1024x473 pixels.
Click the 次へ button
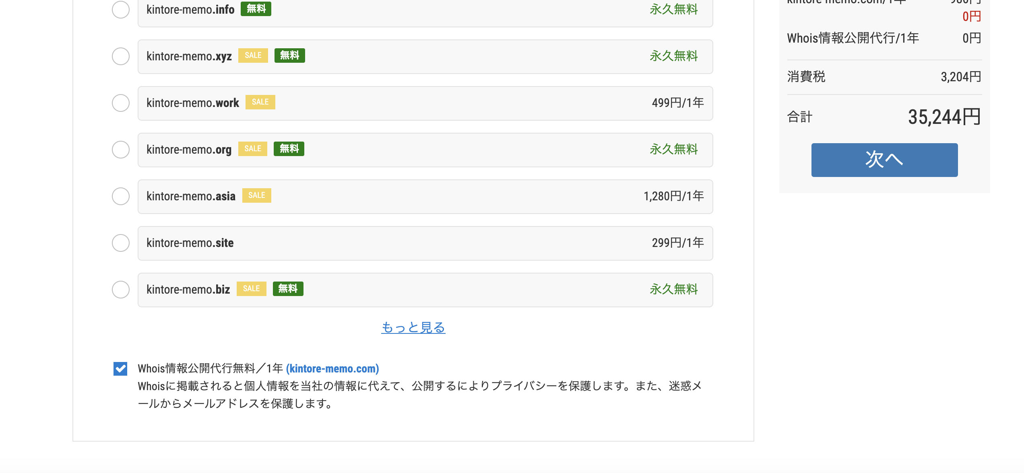[884, 160]
